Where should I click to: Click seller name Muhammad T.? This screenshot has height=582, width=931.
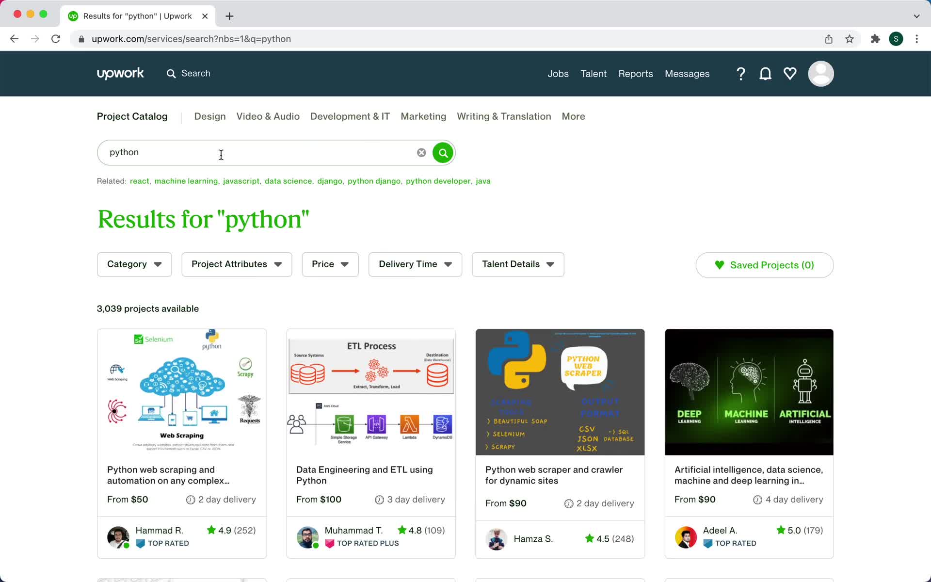coord(353,531)
